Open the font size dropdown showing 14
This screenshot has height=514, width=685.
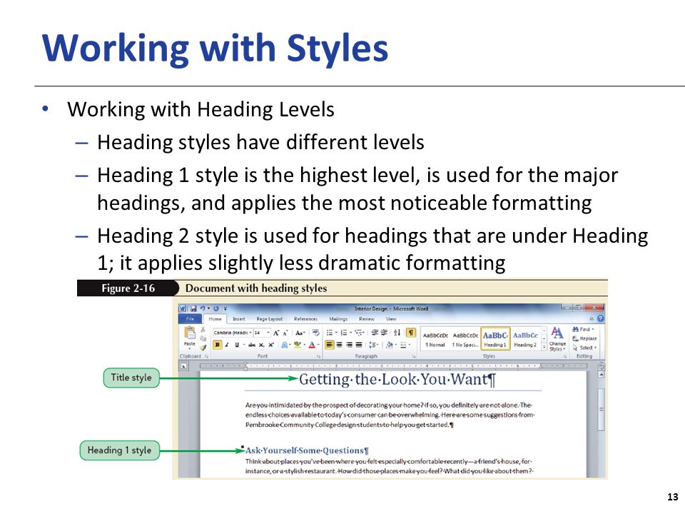(268, 333)
